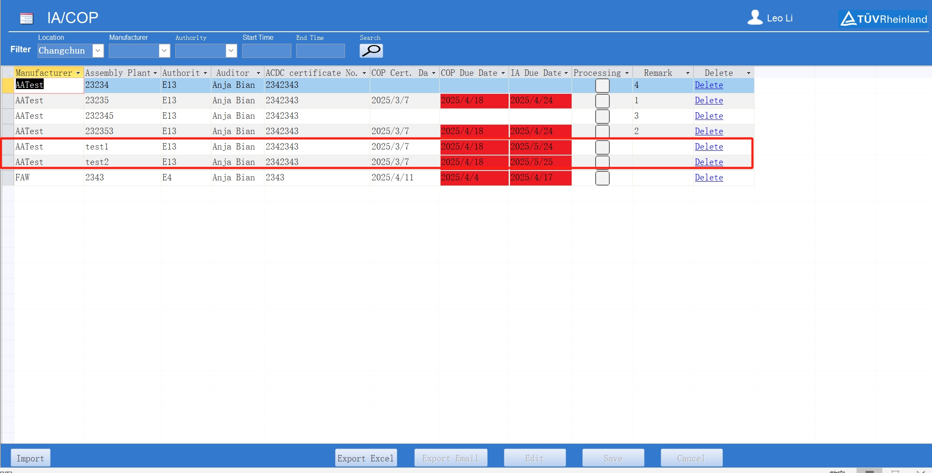The image size is (932, 473).
Task: Click the test1 Assembly Plant cell
Action: pos(122,147)
